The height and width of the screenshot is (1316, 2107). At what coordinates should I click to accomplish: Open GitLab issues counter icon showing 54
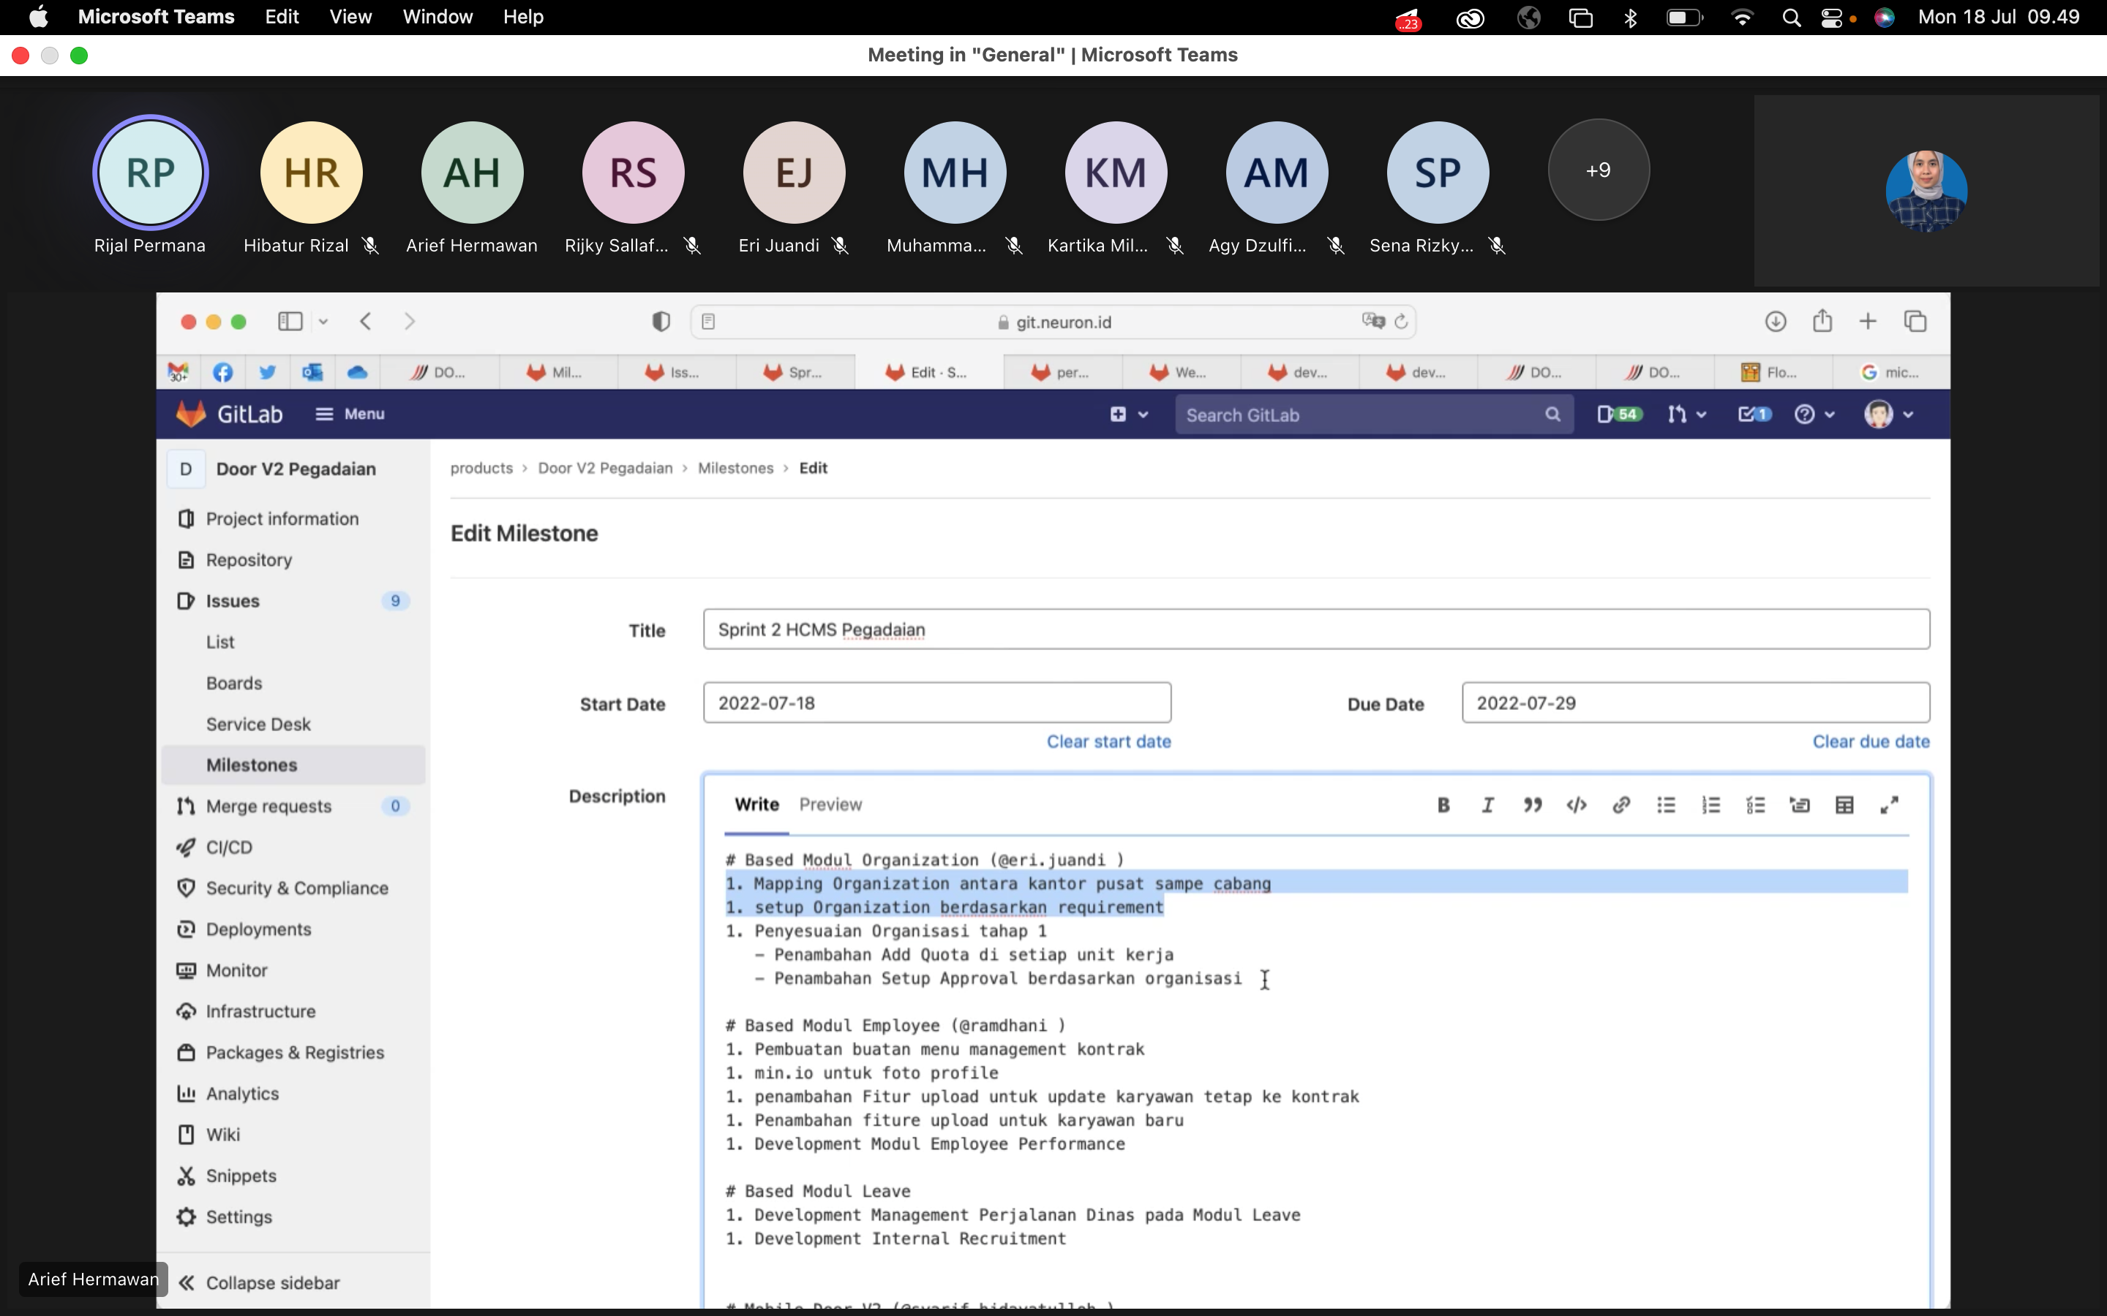1620,415
